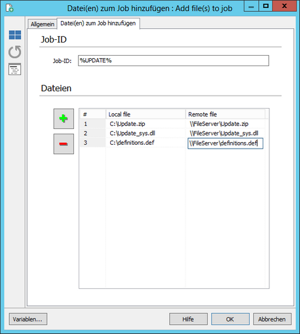Open the Variablen... dialog
This screenshot has height=334, width=300.
(x=28, y=319)
